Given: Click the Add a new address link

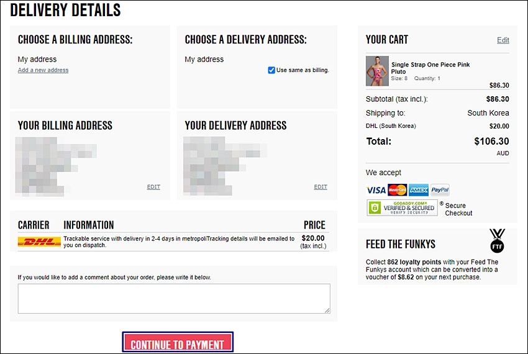Looking at the screenshot, I should tap(43, 70).
